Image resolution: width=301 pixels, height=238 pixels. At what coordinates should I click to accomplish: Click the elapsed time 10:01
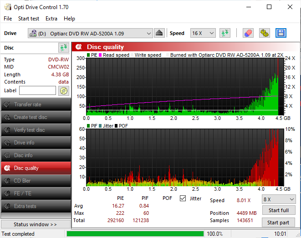[x=280, y=234]
